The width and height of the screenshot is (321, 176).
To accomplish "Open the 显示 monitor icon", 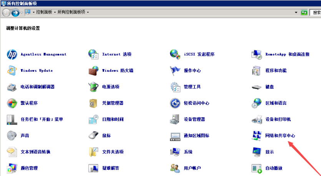I will point(257,152).
